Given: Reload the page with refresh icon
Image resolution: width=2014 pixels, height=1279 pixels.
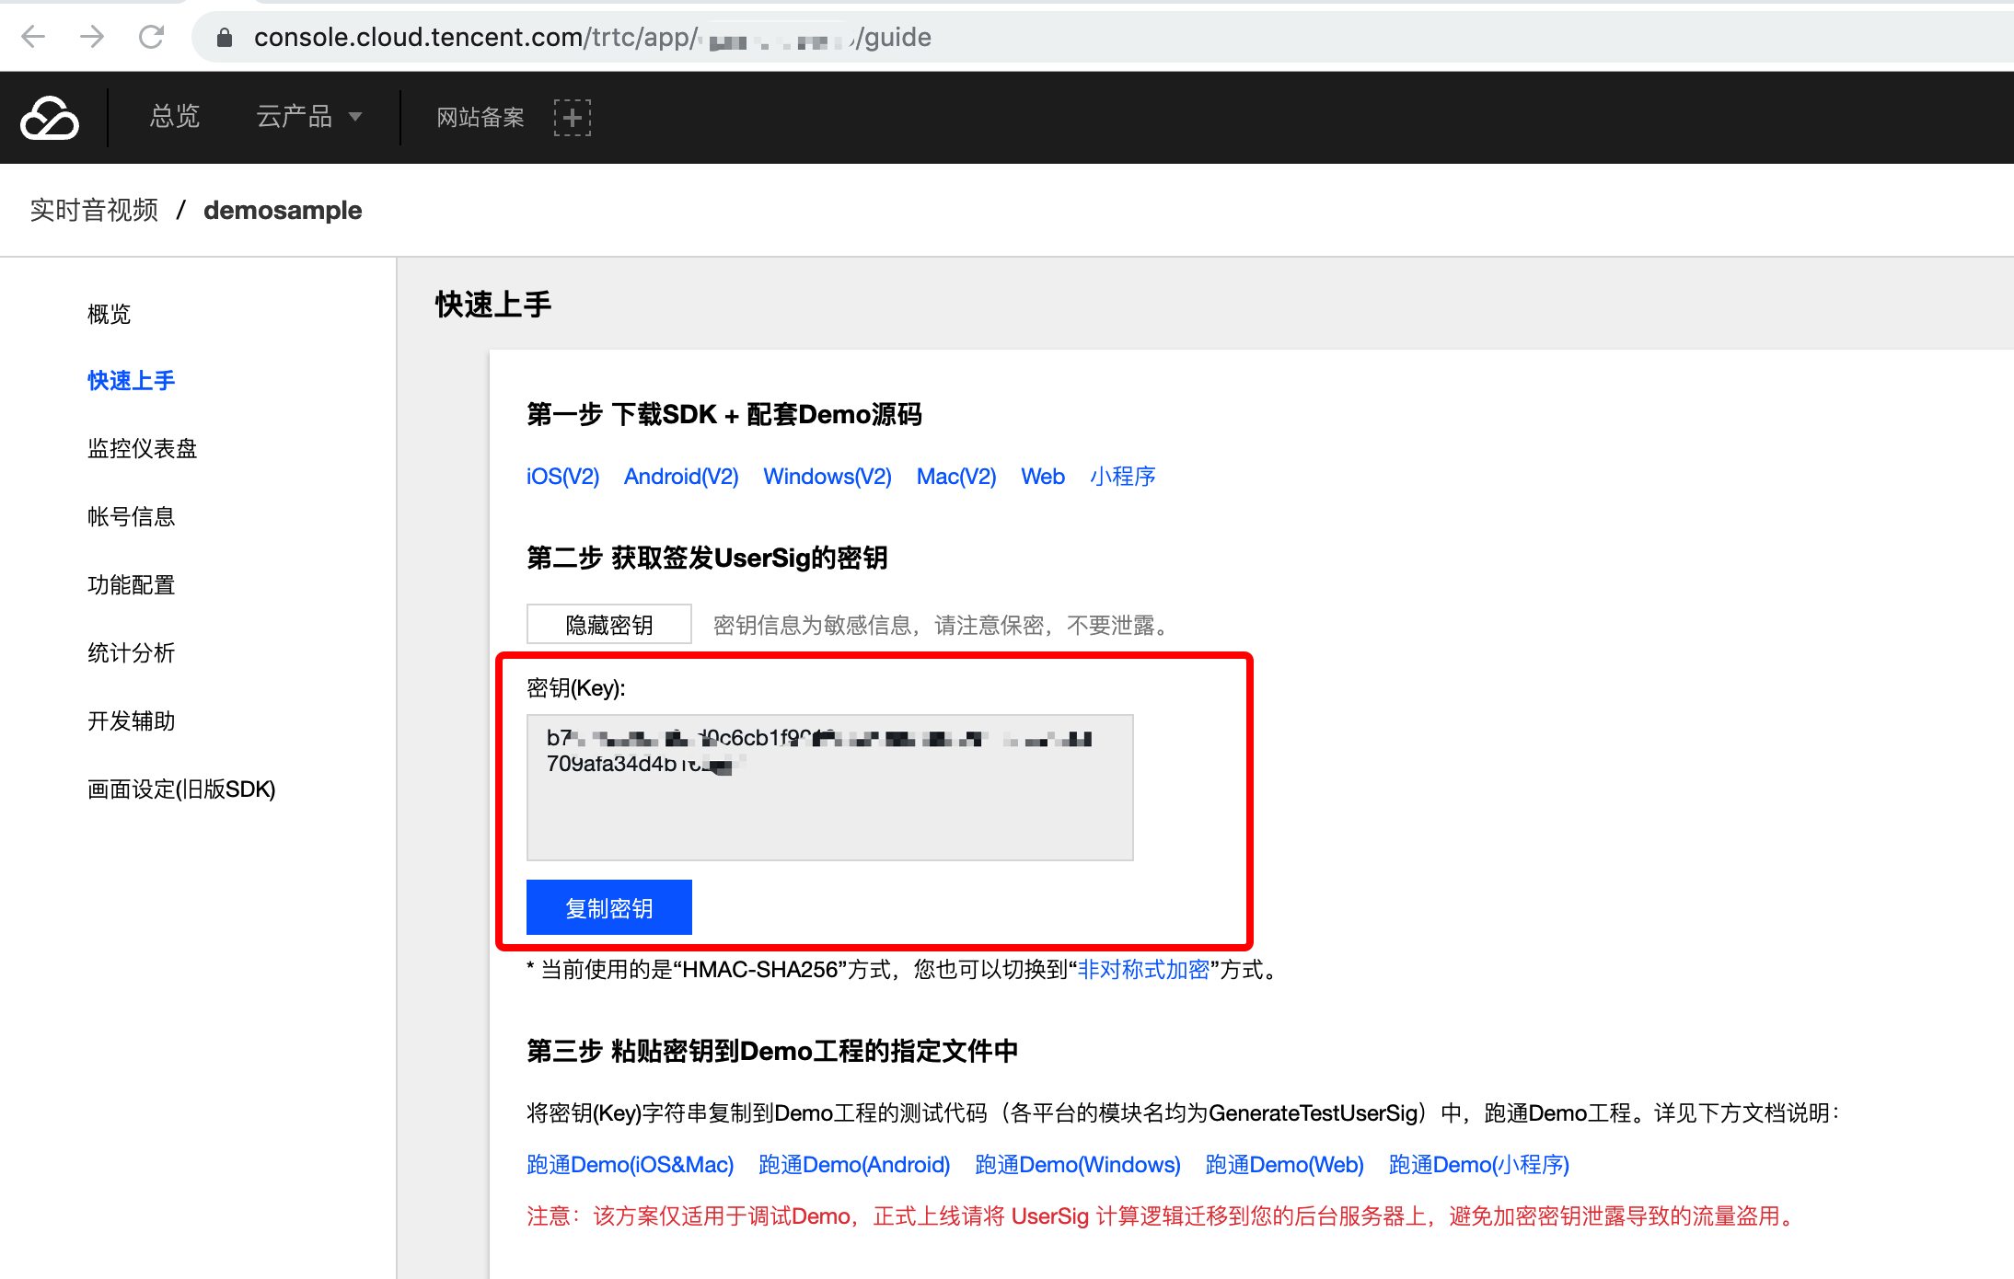Looking at the screenshot, I should pyautogui.click(x=151, y=37).
